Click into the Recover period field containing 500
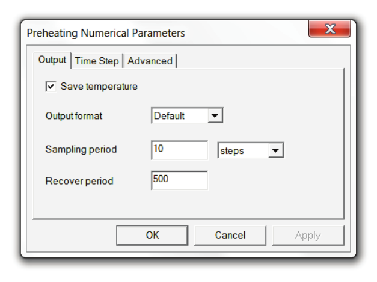Viewport: 377px width, 282px height. (179, 180)
